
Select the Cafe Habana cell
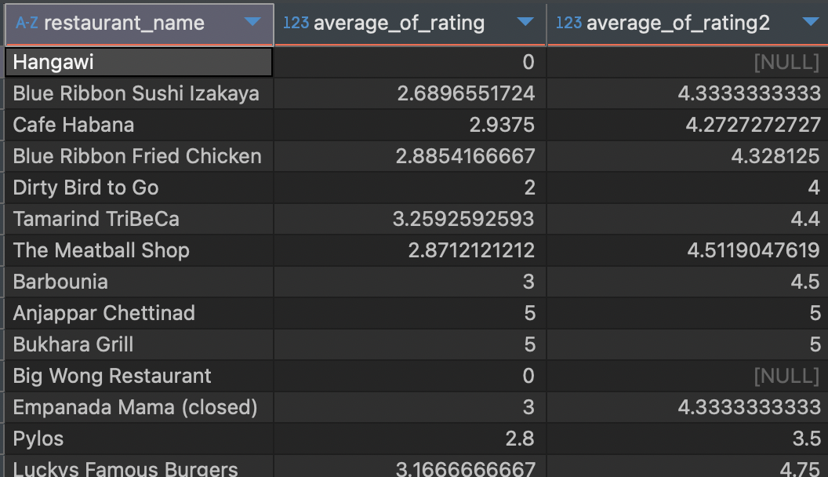[x=140, y=125]
